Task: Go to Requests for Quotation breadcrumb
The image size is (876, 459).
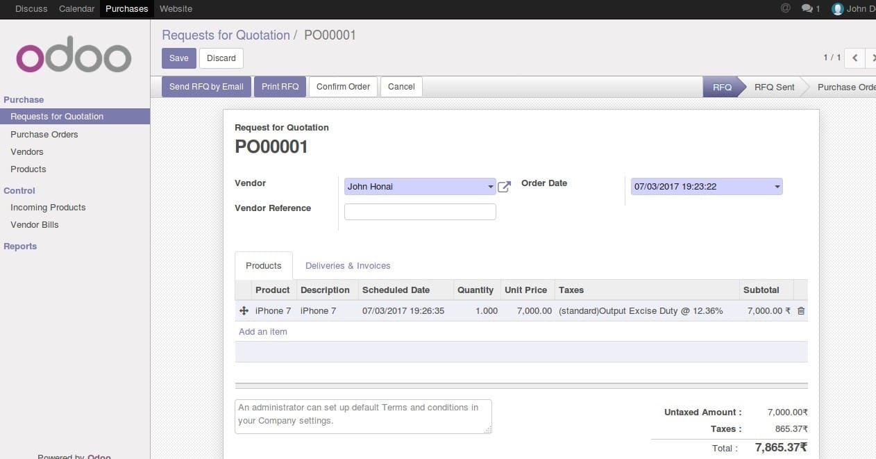Action: point(226,35)
